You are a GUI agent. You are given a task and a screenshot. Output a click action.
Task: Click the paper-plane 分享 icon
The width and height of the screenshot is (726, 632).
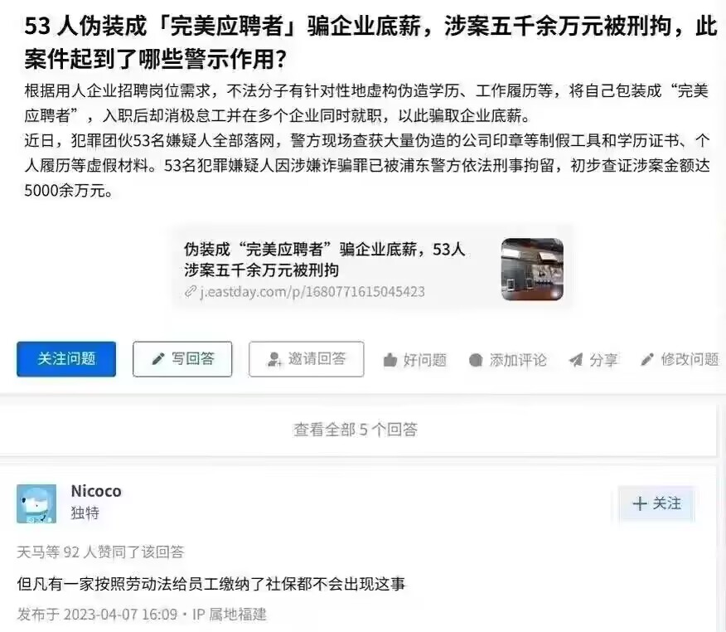click(x=576, y=360)
